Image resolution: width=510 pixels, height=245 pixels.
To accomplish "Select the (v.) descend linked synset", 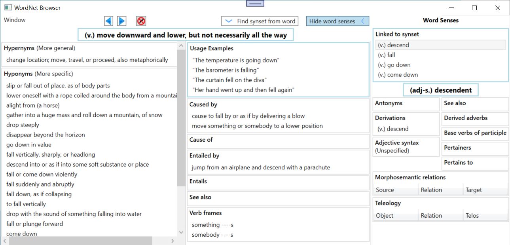I will click(441, 45).
